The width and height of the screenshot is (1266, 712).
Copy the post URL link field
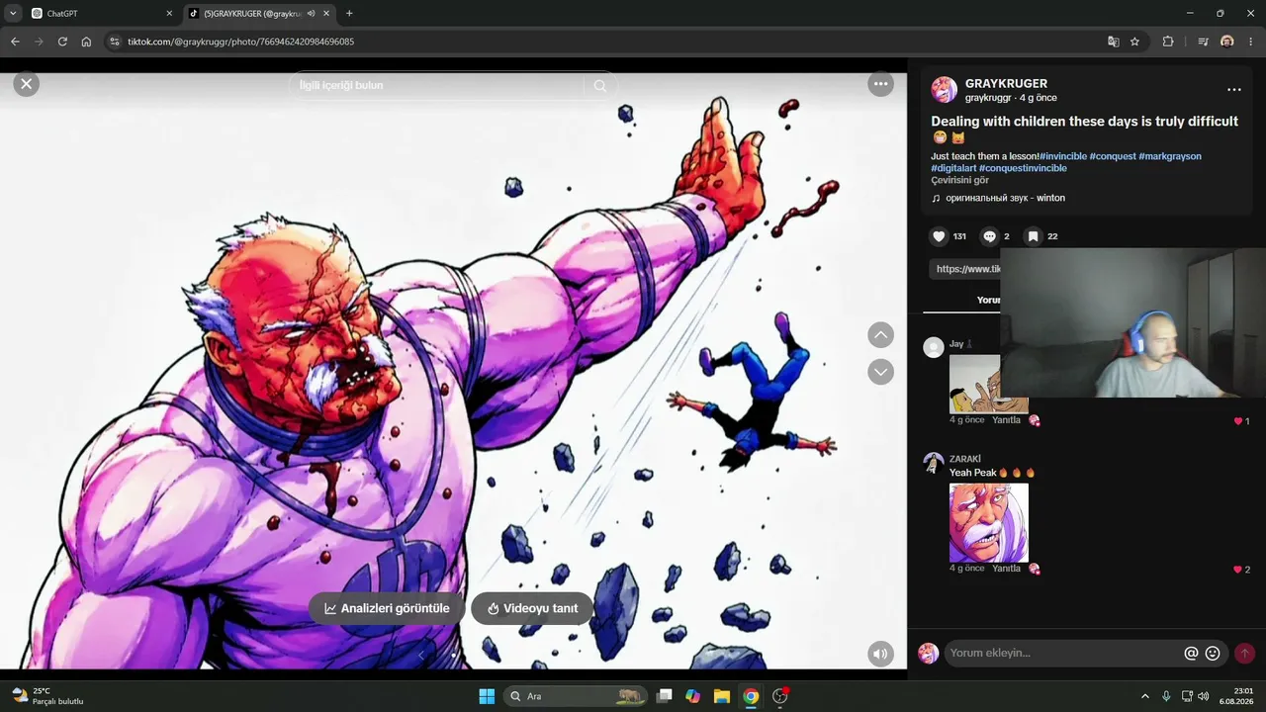965,269
